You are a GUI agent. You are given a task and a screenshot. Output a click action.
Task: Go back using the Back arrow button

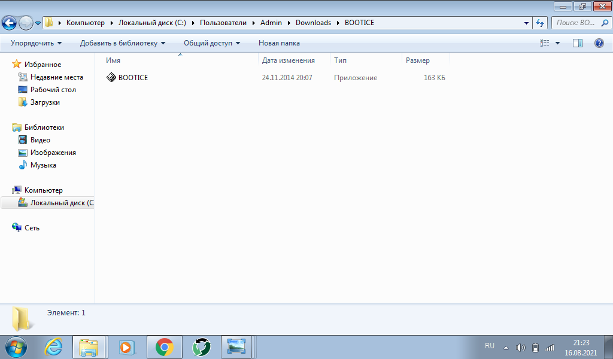coord(10,23)
